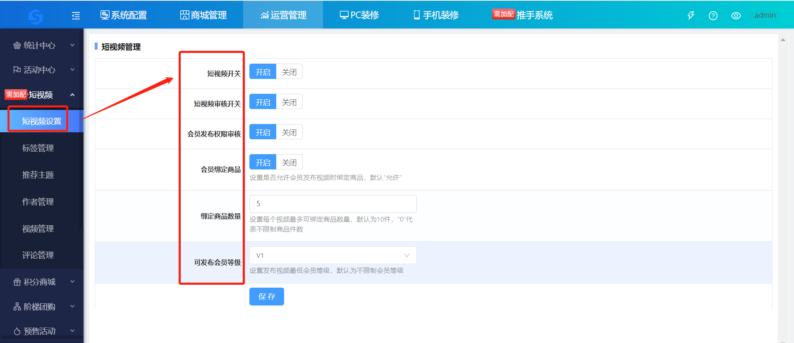
Task: Open the help question mark icon
Action: point(713,16)
